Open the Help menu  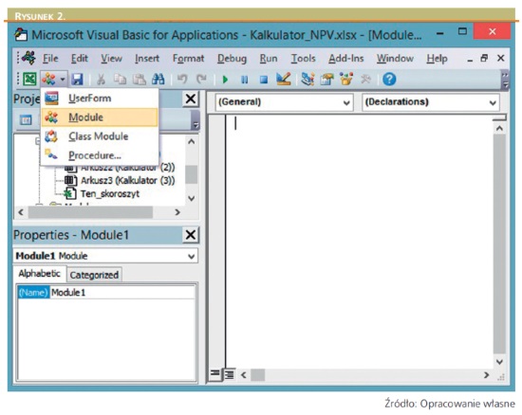click(x=437, y=59)
